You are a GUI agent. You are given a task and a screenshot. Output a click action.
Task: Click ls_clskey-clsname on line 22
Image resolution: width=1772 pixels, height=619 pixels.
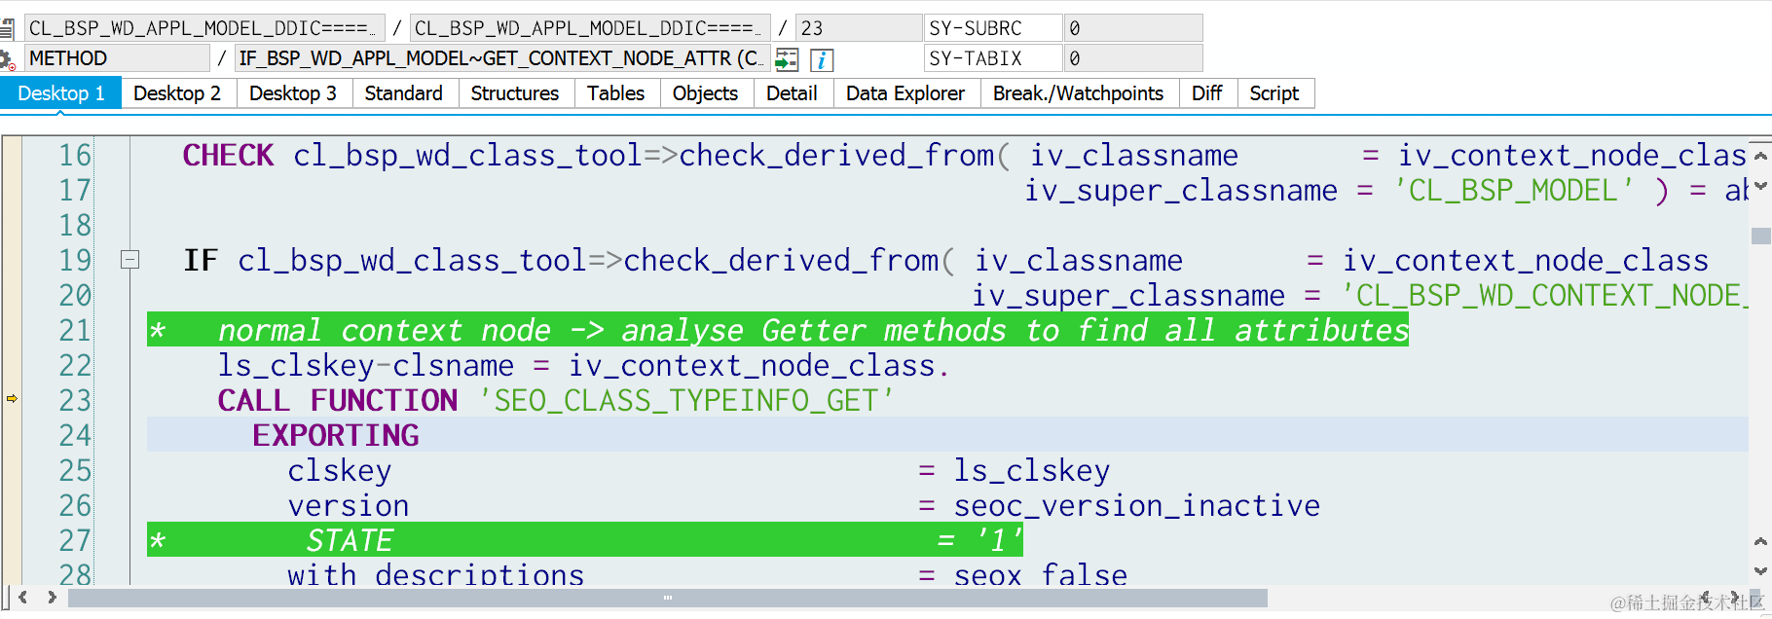pos(366,365)
